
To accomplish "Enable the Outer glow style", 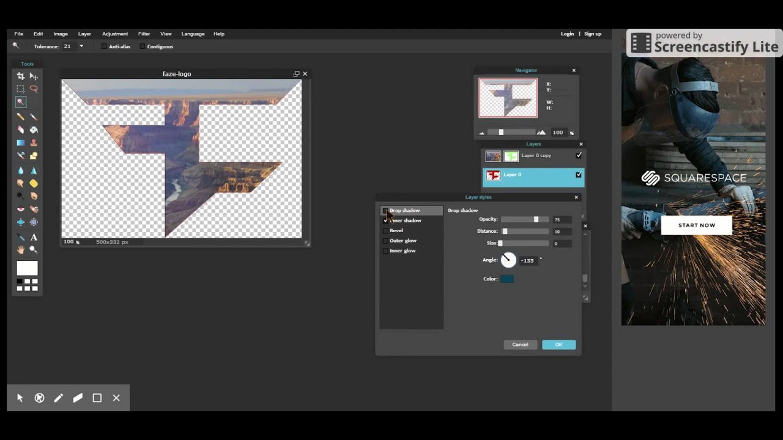I will tap(385, 241).
